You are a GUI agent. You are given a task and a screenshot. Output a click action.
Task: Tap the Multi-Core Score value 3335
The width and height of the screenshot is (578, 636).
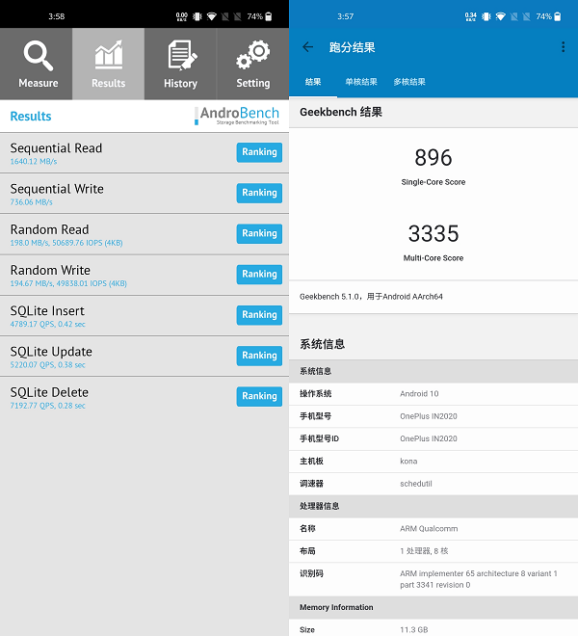pyautogui.click(x=433, y=234)
